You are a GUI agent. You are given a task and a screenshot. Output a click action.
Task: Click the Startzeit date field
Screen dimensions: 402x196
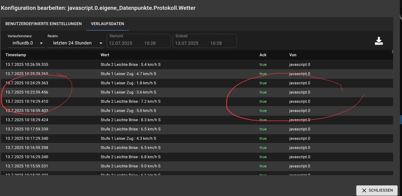[121, 43]
